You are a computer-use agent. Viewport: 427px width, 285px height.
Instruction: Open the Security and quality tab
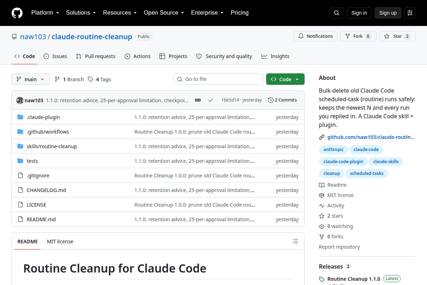224,56
